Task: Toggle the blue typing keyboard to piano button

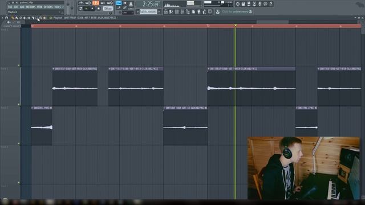Action: [119, 3]
